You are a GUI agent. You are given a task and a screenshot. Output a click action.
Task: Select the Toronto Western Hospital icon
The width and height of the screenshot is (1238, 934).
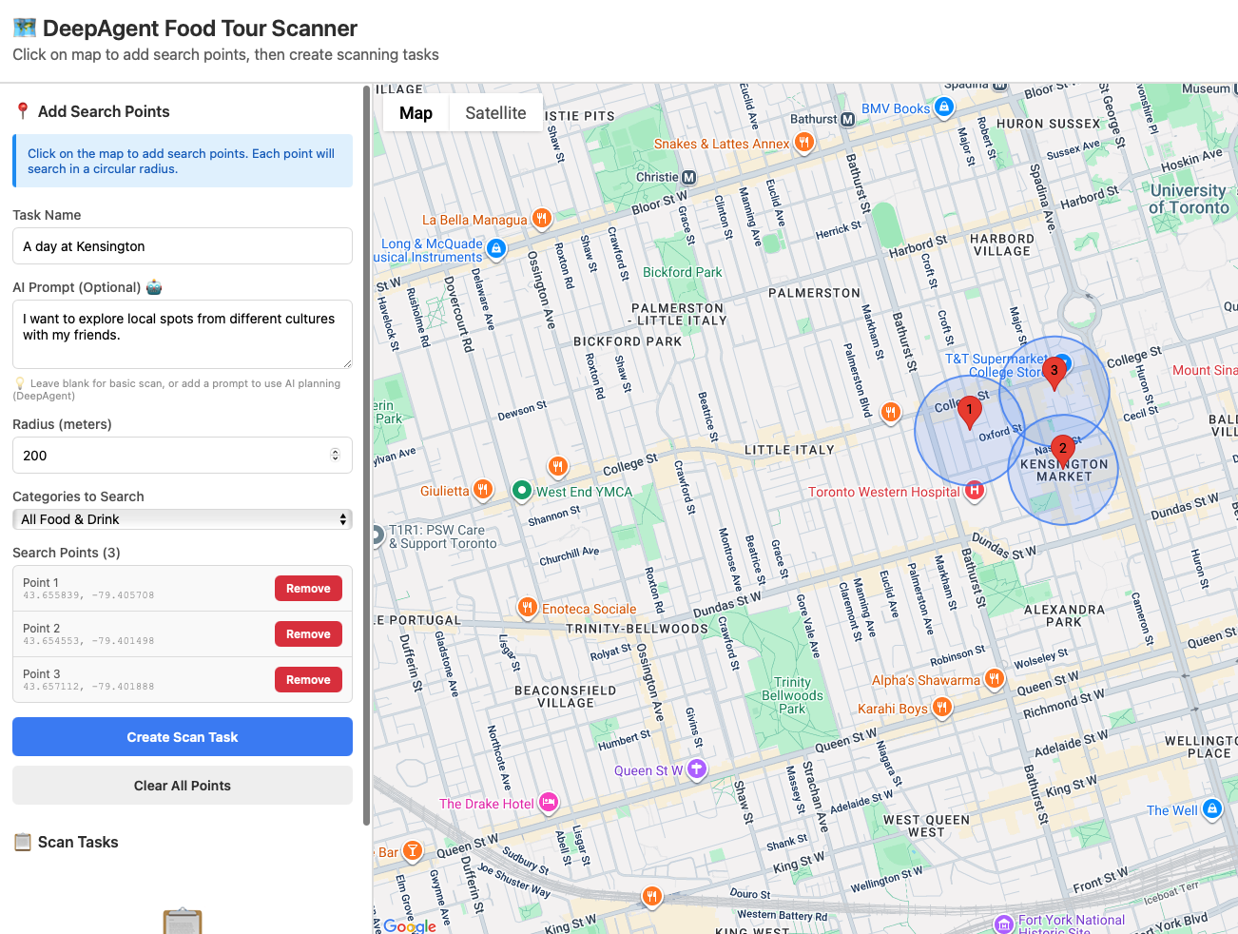tap(974, 491)
